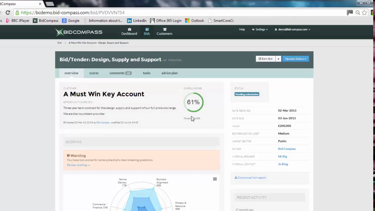This screenshot has height=211, width=375.
Task: Go to the Dashboard nav item
Action: coord(129,32)
